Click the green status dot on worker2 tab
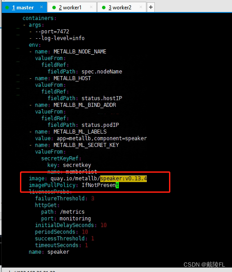 point(104,8)
